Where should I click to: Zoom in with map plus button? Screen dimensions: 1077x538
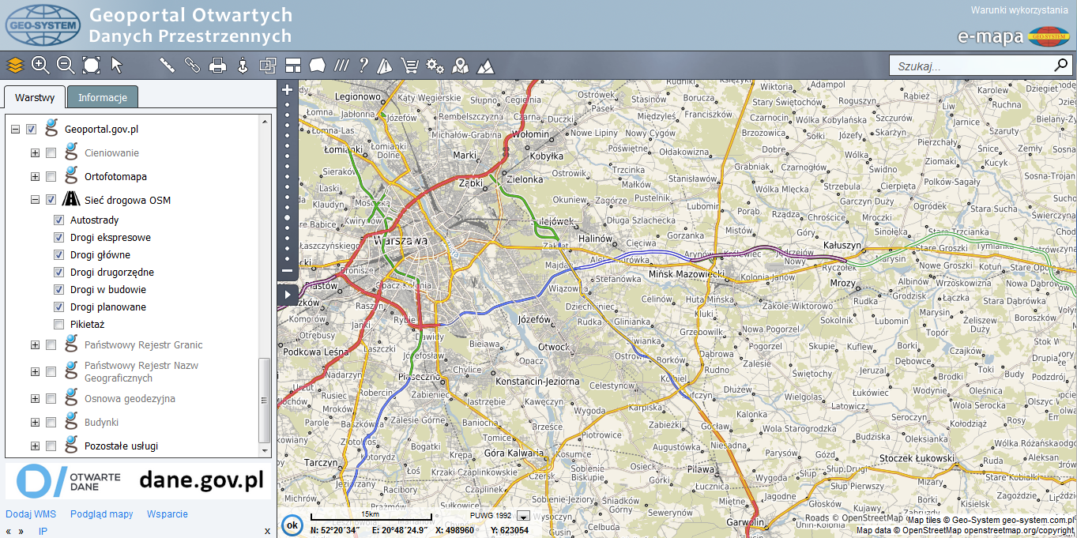[x=287, y=90]
